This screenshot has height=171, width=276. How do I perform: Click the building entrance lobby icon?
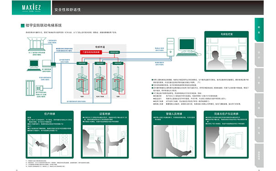coord(36,44)
